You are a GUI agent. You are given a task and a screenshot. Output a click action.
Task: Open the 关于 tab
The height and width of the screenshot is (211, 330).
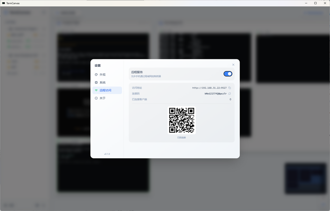coord(107,98)
